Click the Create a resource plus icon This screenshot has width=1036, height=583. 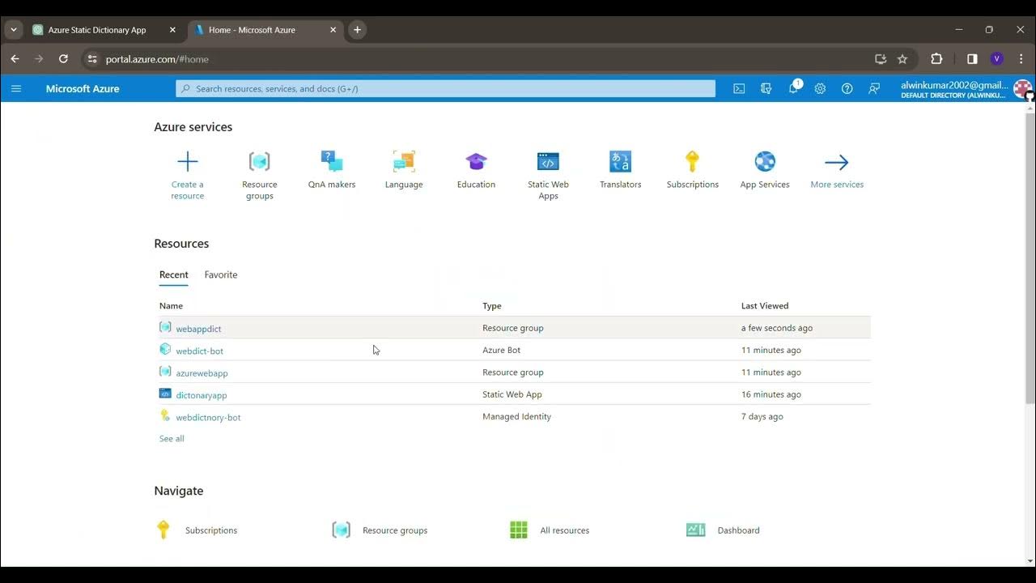[x=188, y=162]
